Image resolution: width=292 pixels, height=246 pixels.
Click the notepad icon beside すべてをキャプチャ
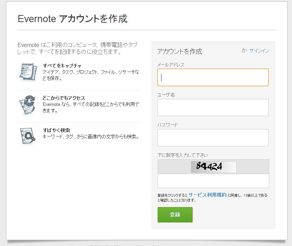pos(28,73)
